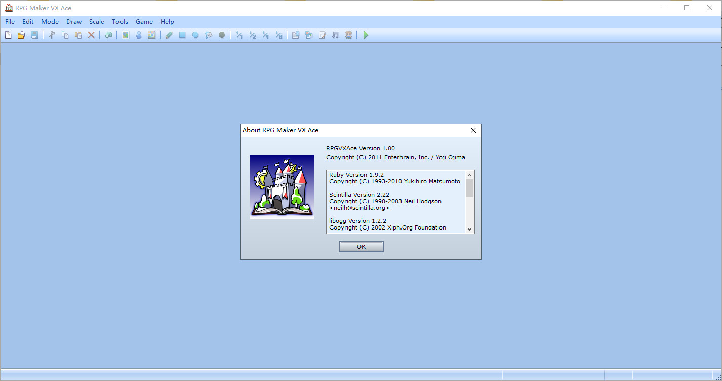Click the RPG Maker app icon in title bar

point(9,8)
